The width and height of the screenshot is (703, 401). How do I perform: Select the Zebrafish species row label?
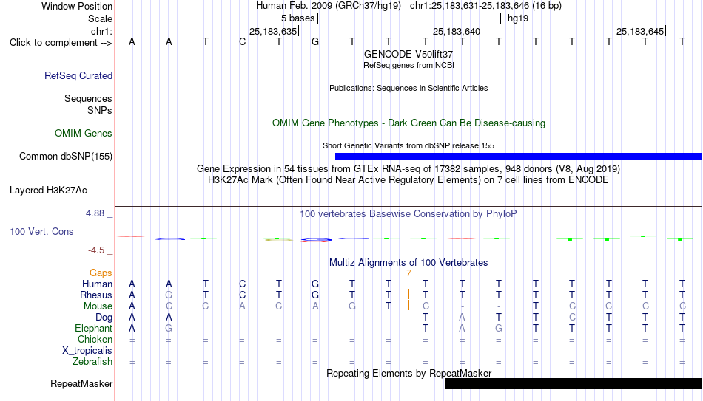(92, 361)
